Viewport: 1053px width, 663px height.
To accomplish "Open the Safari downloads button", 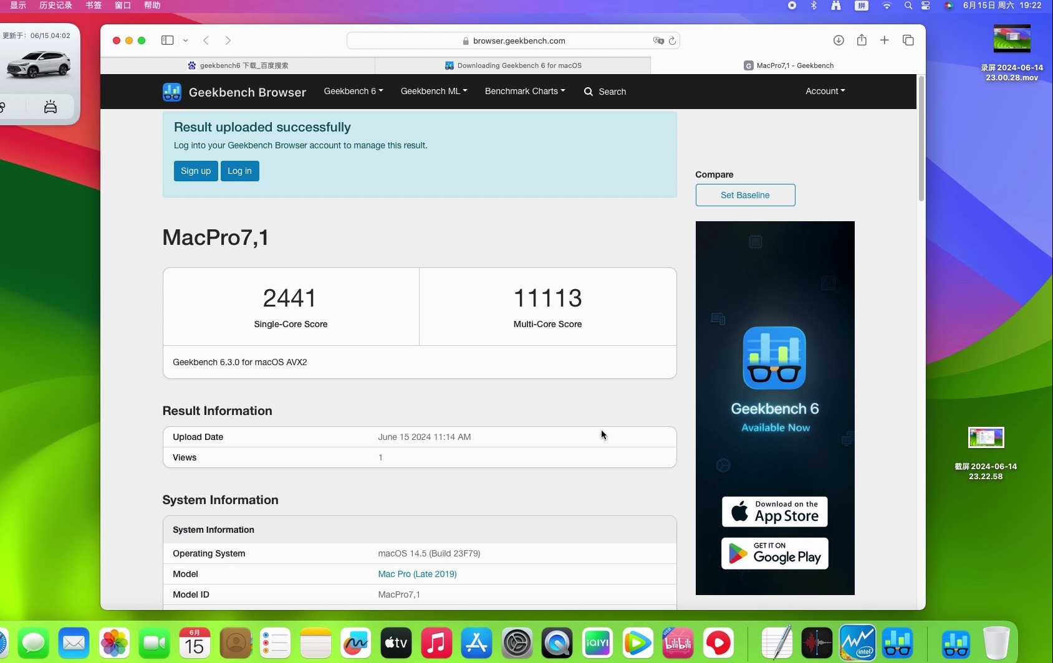I will 839,41.
